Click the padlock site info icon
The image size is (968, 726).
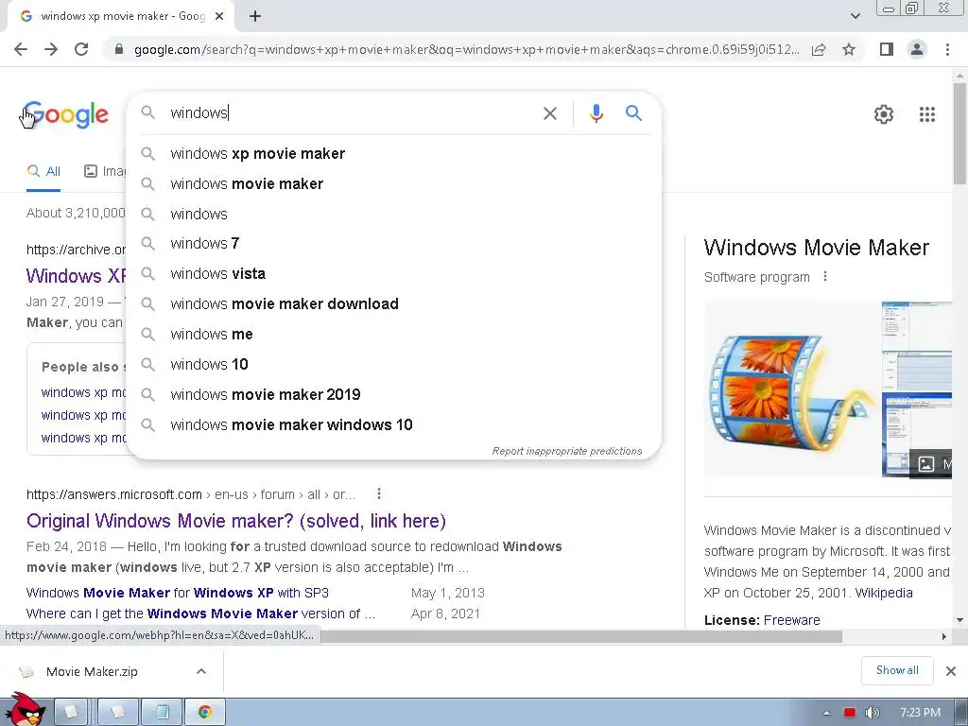(119, 49)
